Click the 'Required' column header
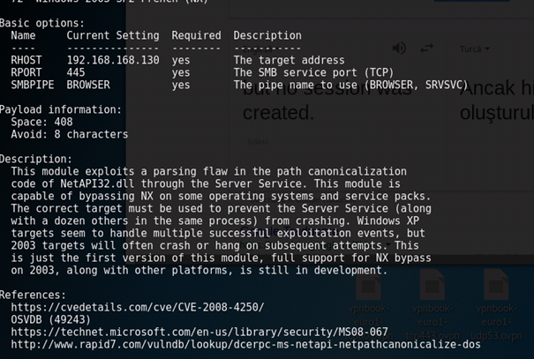The height and width of the screenshot is (359, 534). [x=196, y=35]
